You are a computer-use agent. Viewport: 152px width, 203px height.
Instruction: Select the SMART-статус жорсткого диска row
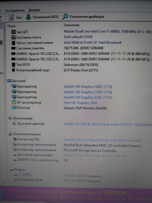[41, 160]
